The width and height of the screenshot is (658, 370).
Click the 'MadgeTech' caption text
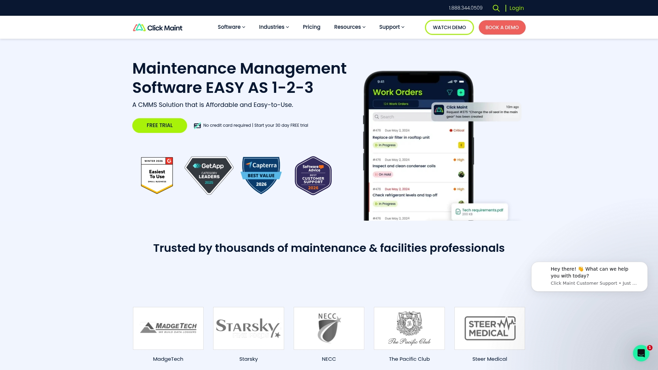(168, 359)
